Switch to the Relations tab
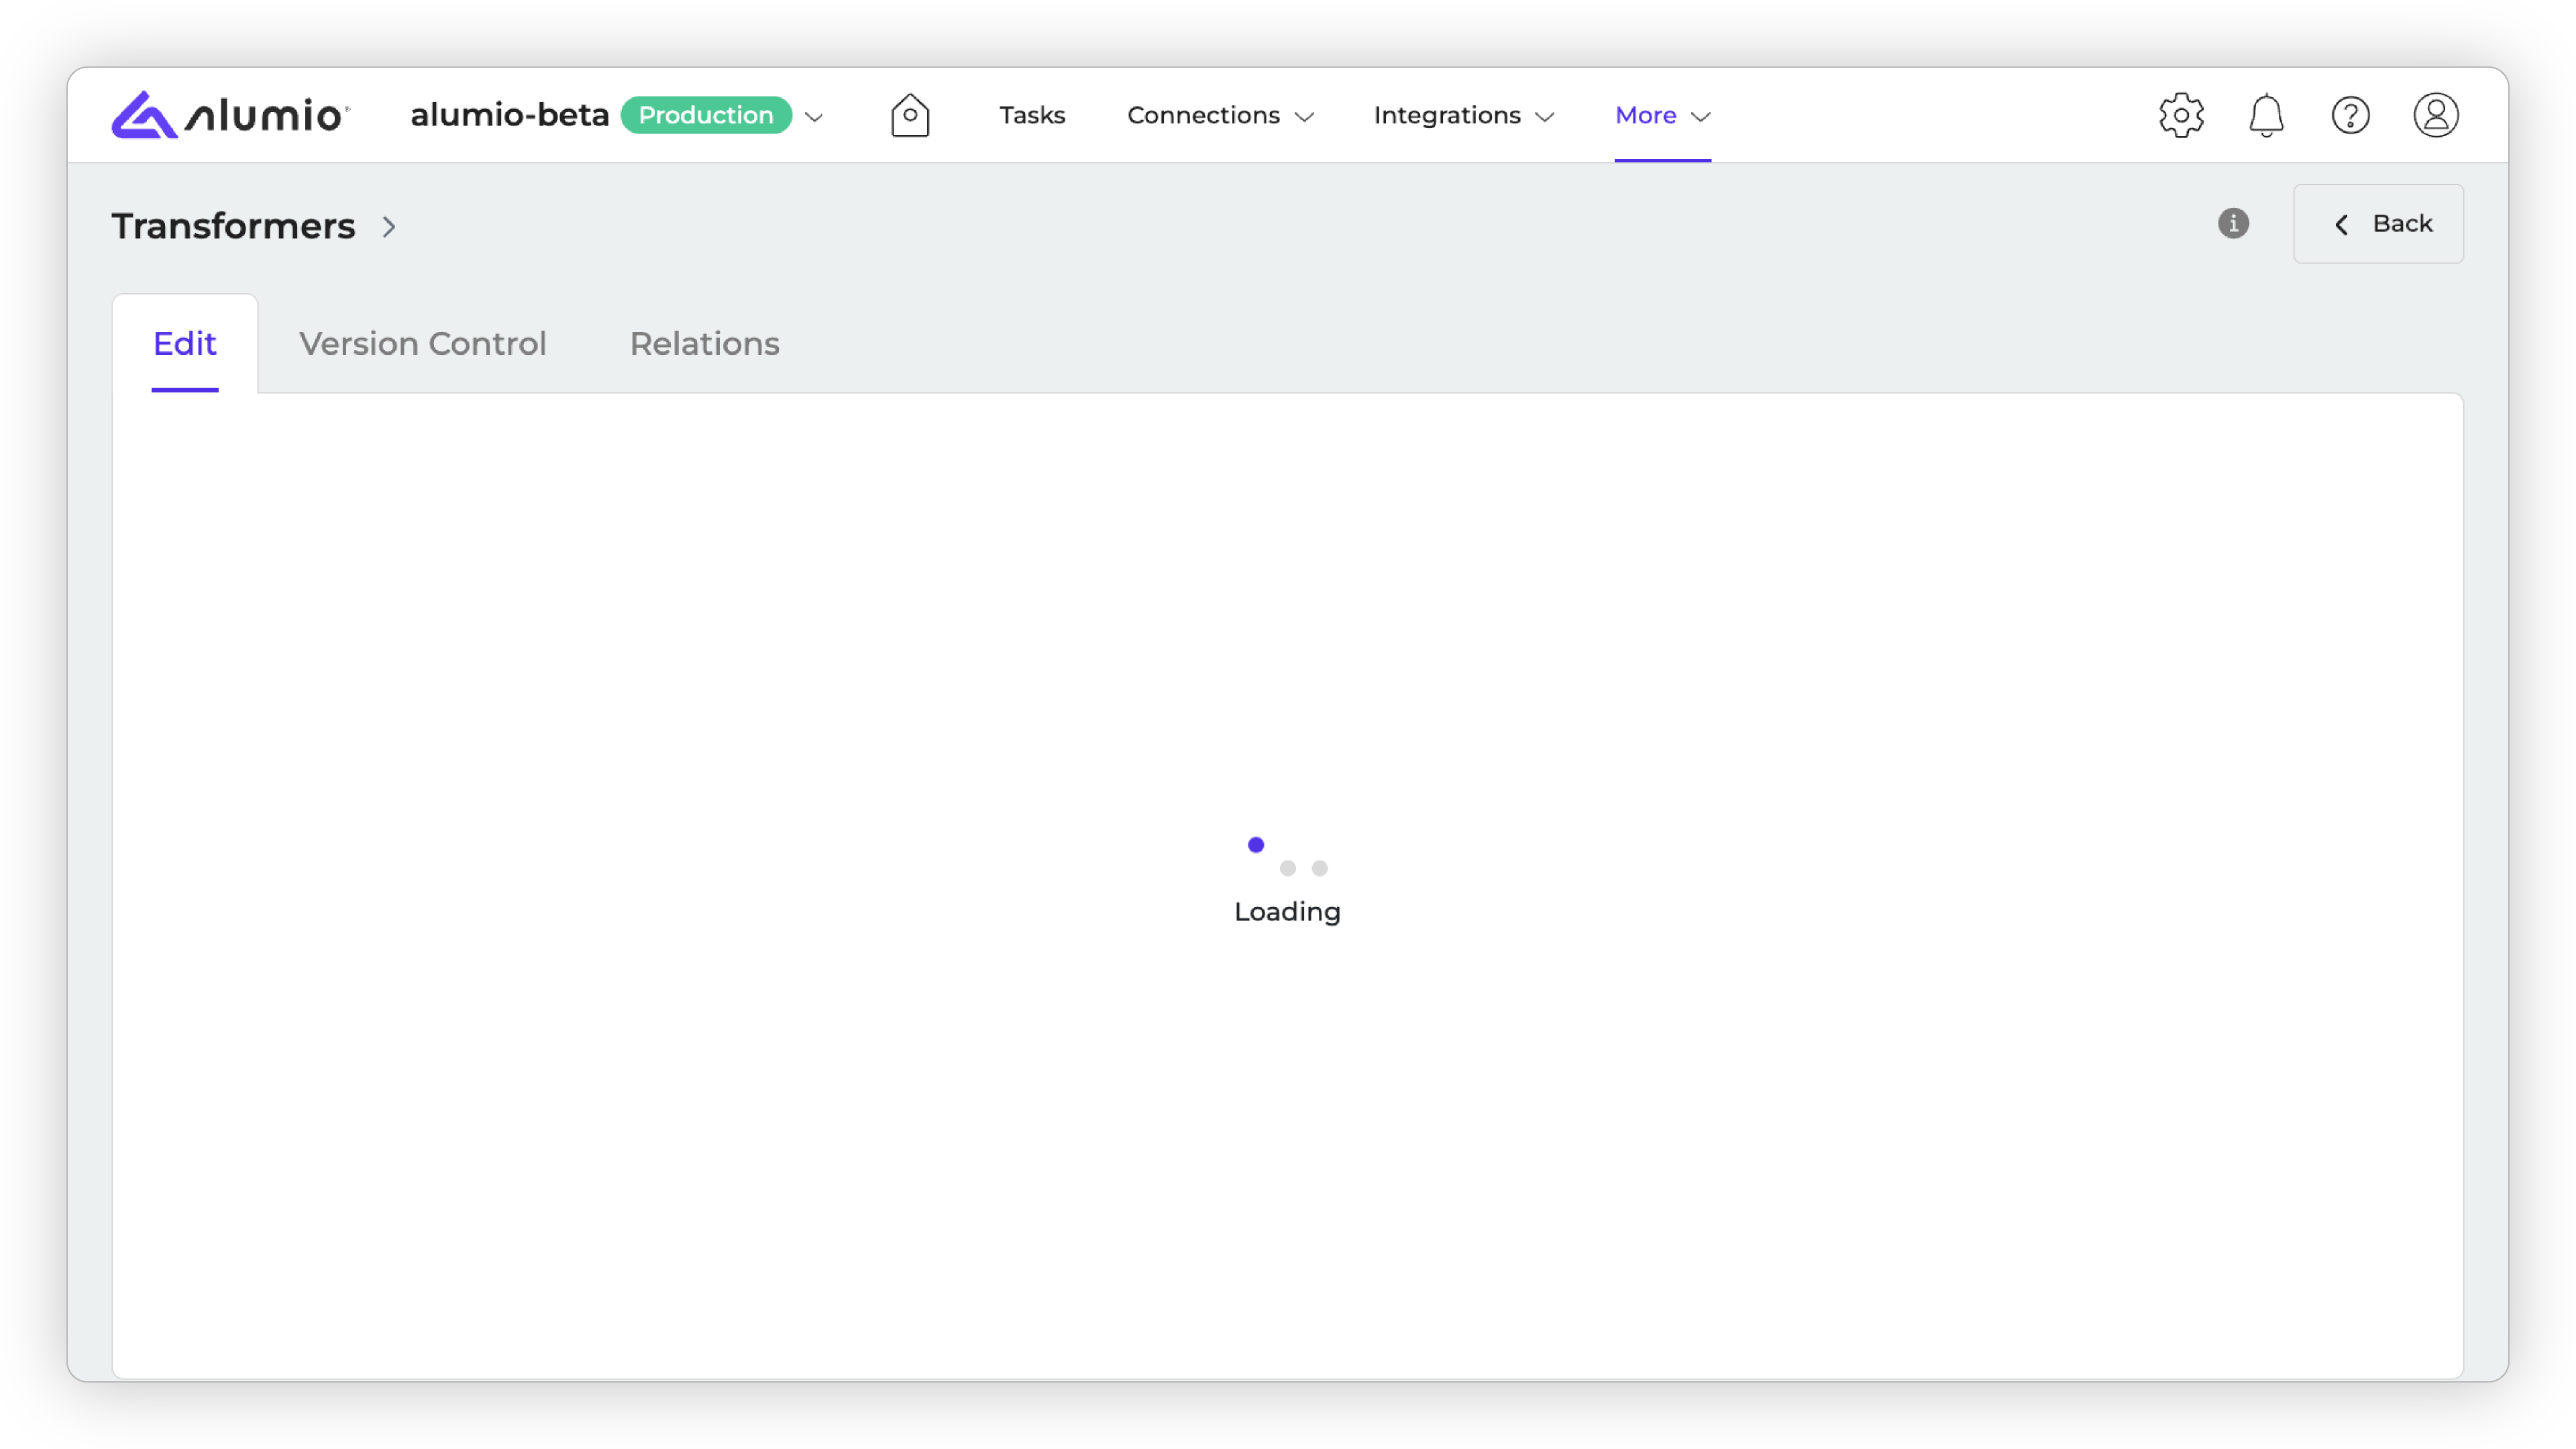 point(704,343)
